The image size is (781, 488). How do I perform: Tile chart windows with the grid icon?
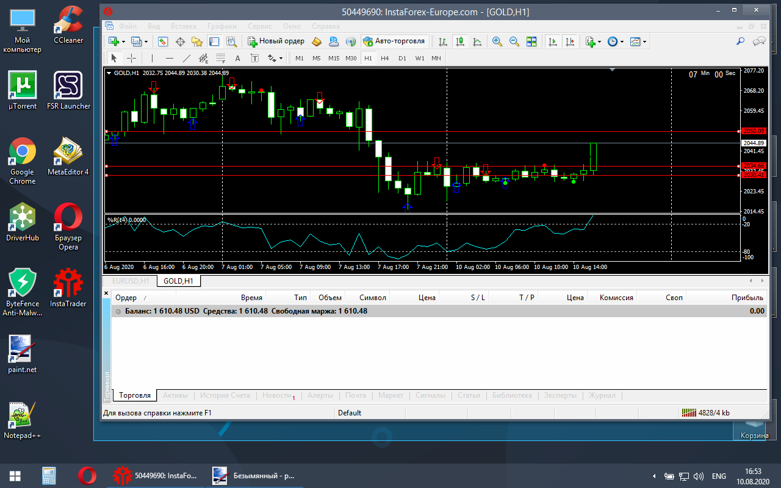coord(531,41)
